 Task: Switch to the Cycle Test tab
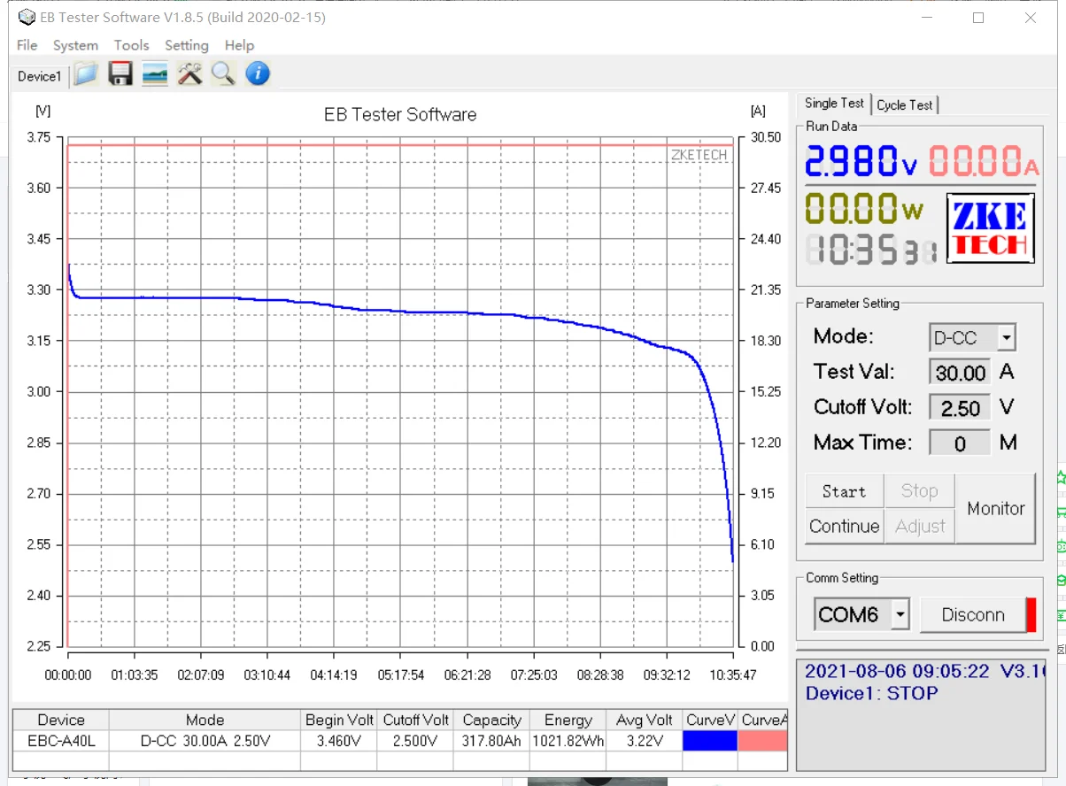pos(904,104)
